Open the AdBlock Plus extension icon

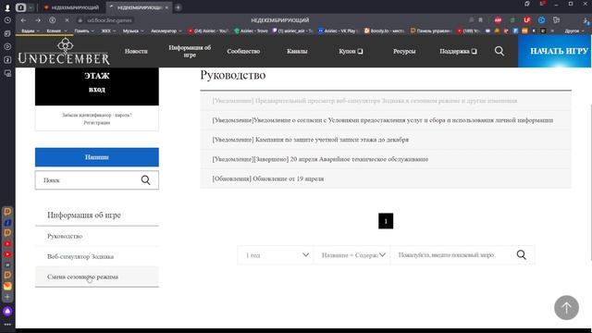(498, 20)
